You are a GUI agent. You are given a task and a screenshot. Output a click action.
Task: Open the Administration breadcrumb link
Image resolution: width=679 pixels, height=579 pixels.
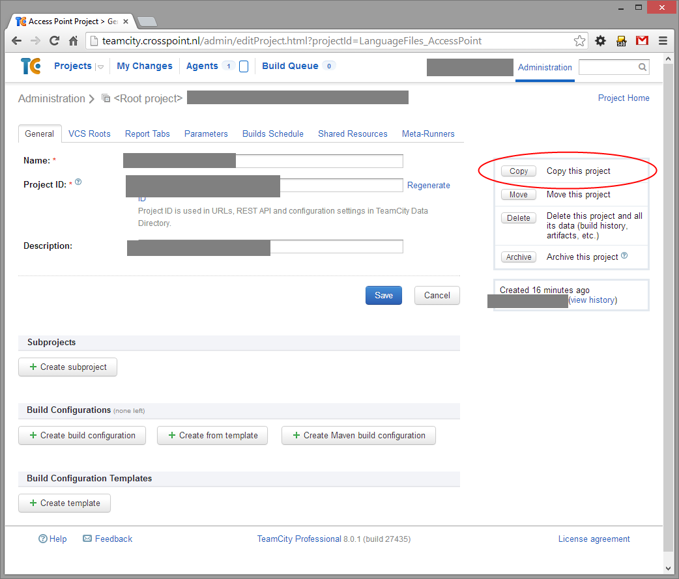[x=51, y=98]
